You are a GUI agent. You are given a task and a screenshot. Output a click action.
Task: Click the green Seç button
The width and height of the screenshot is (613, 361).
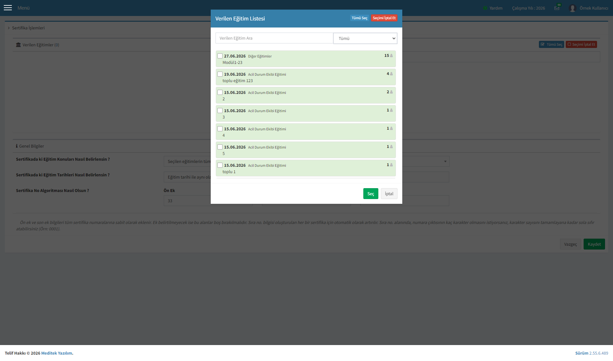point(371,194)
